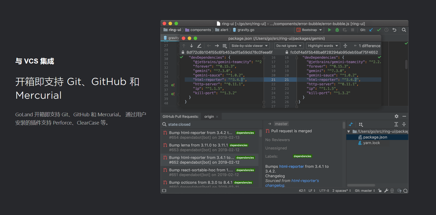This screenshot has width=436, height=215.
Task: Close the origin tab
Action: click(217, 117)
